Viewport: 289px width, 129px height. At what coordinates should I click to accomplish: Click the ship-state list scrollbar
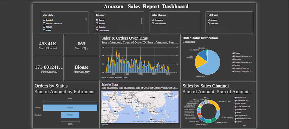click(86, 19)
